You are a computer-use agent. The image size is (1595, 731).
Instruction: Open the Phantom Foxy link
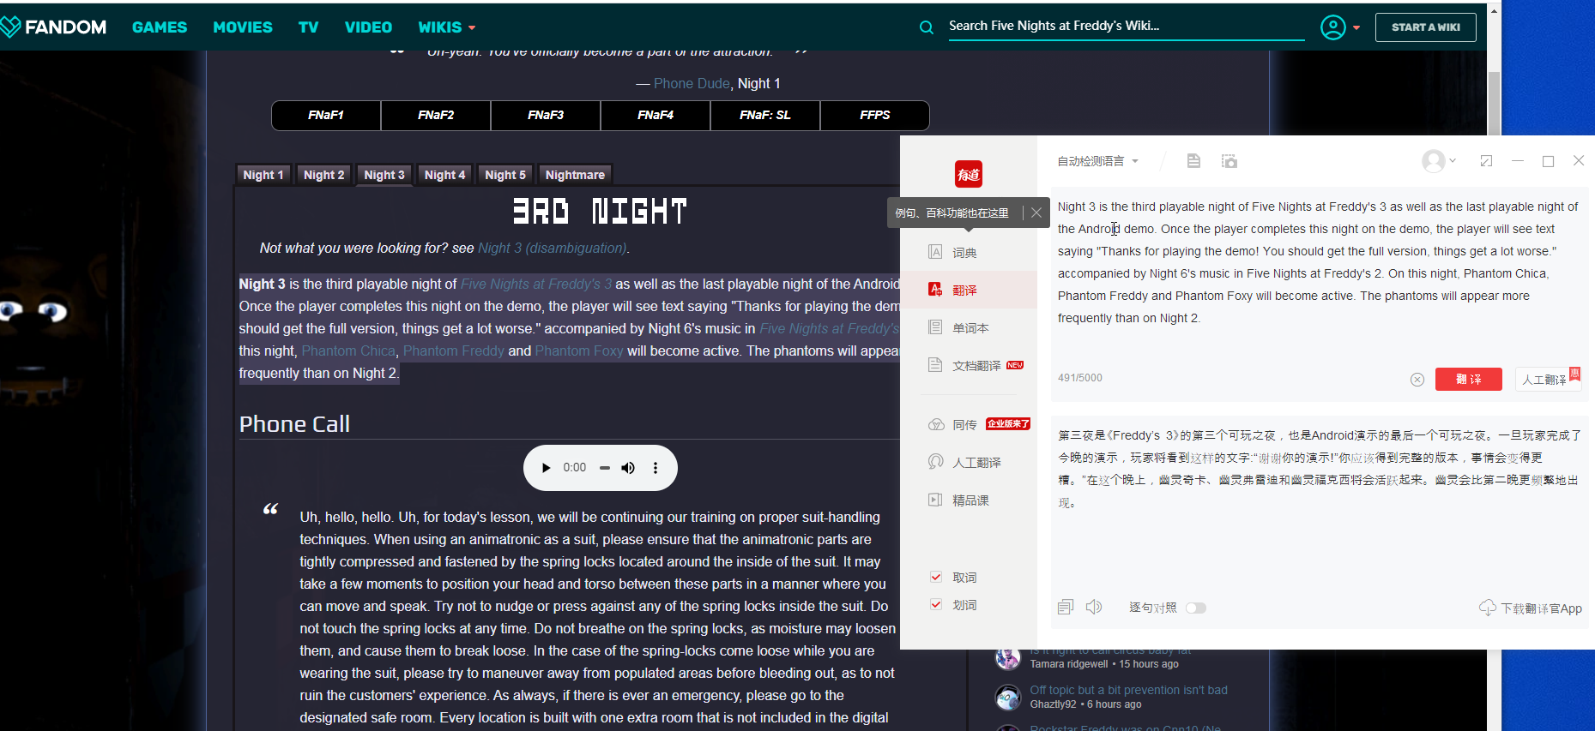click(x=579, y=351)
